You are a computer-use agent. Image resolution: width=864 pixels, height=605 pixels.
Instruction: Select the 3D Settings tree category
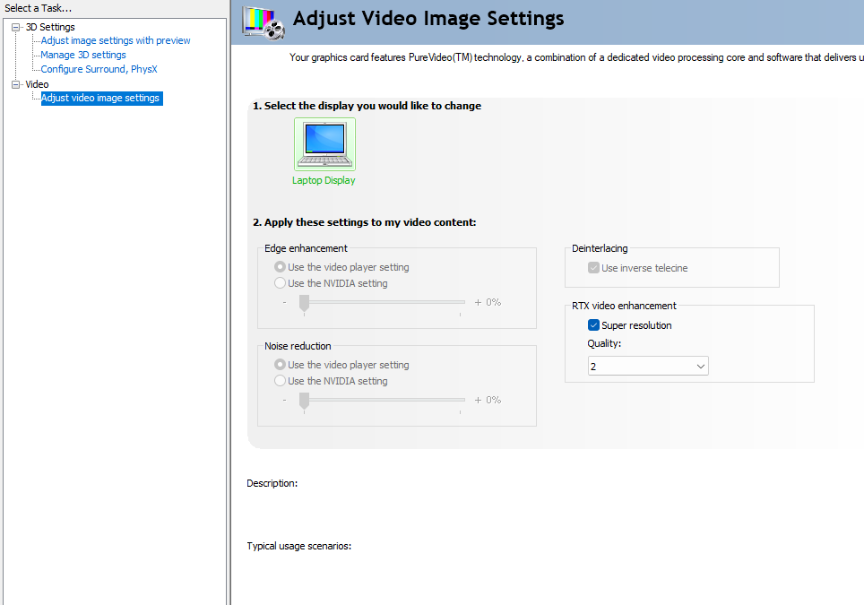tap(50, 27)
